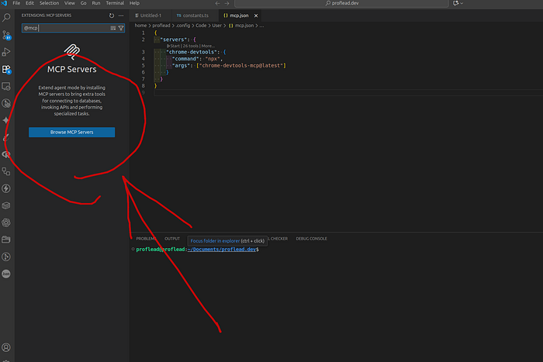Screen dimensions: 543x362
Task: Open the Accounts profile icon
Action: tap(6, 347)
